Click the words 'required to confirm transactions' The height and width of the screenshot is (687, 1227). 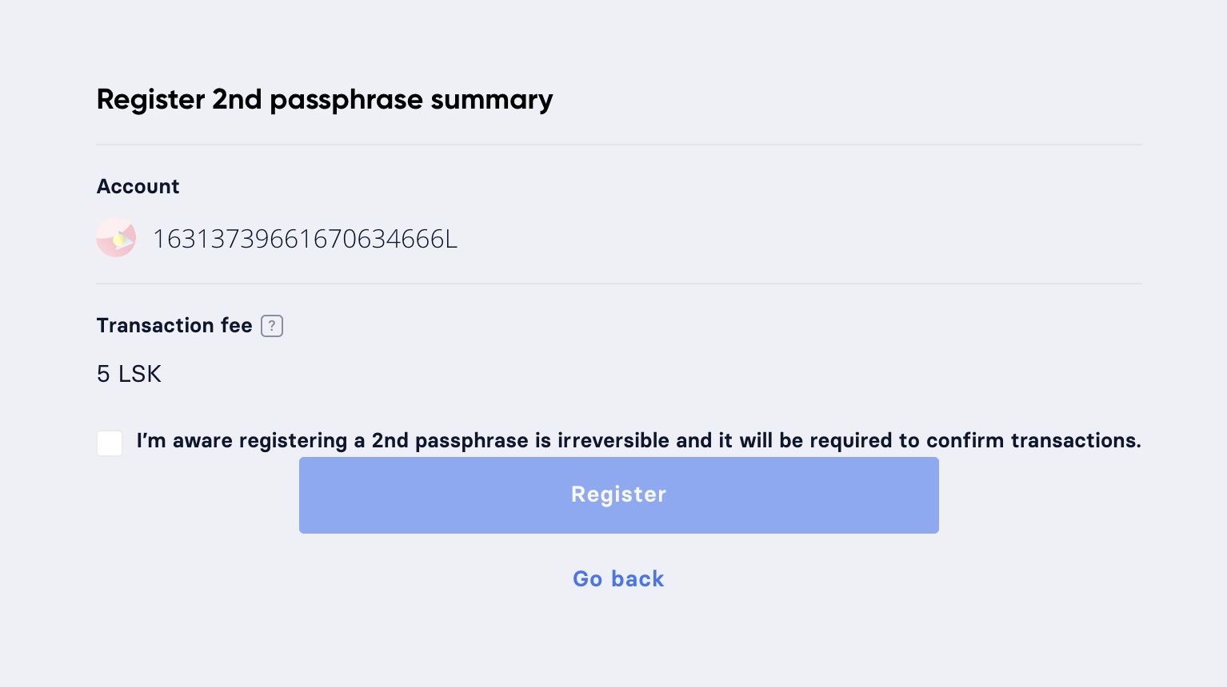click(x=975, y=441)
